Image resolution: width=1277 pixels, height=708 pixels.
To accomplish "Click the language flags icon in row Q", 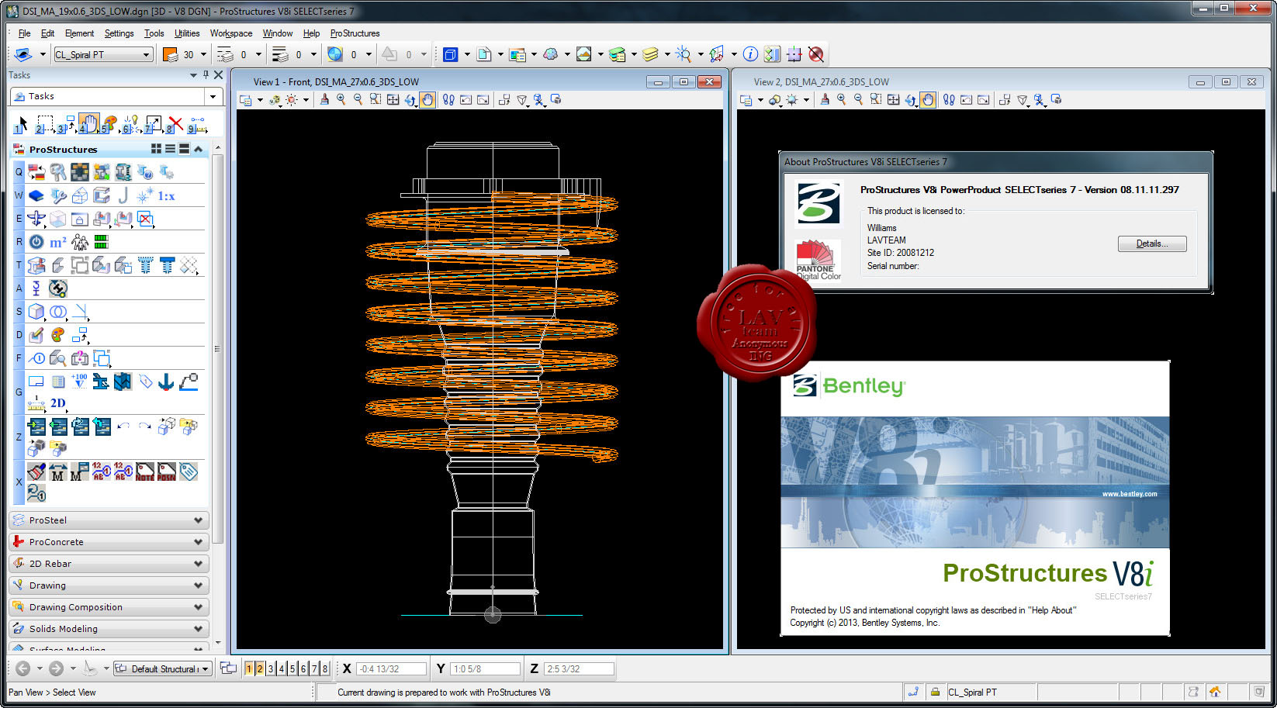I will coord(36,172).
